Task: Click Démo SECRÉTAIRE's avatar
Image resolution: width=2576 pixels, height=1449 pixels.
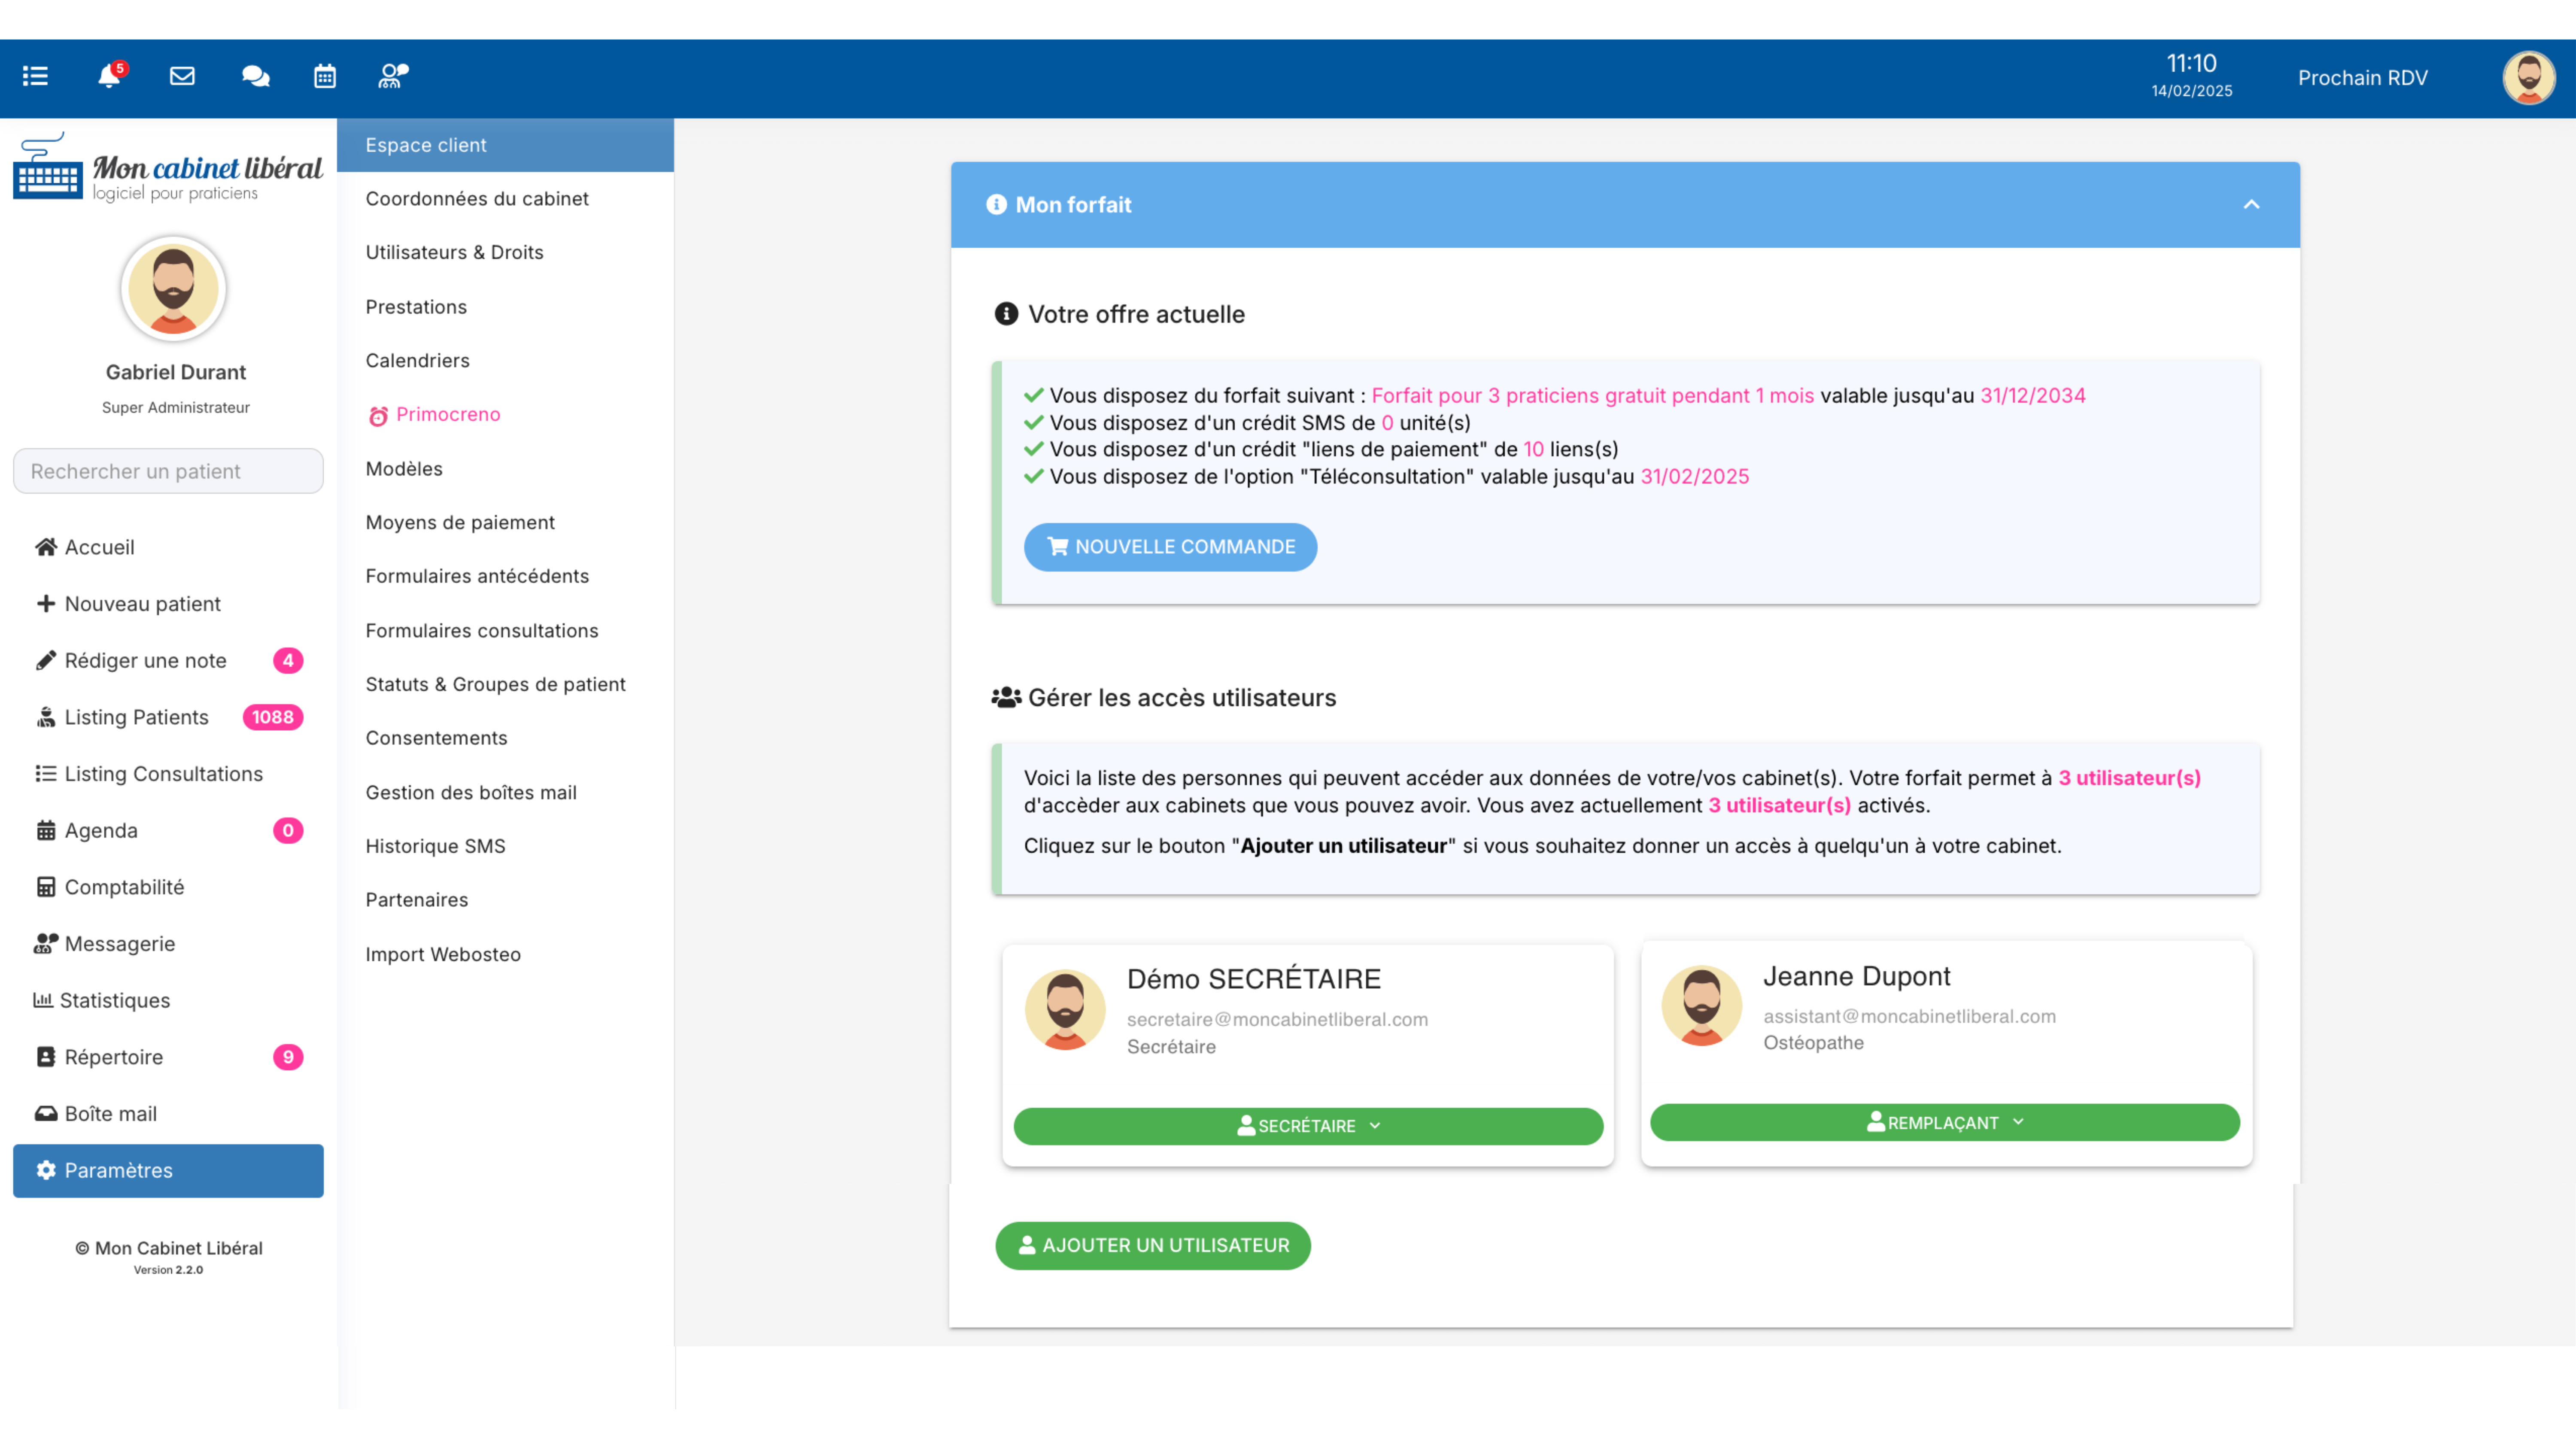Action: click(1065, 1010)
